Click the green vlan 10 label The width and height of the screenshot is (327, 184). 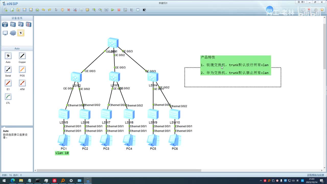62,153
